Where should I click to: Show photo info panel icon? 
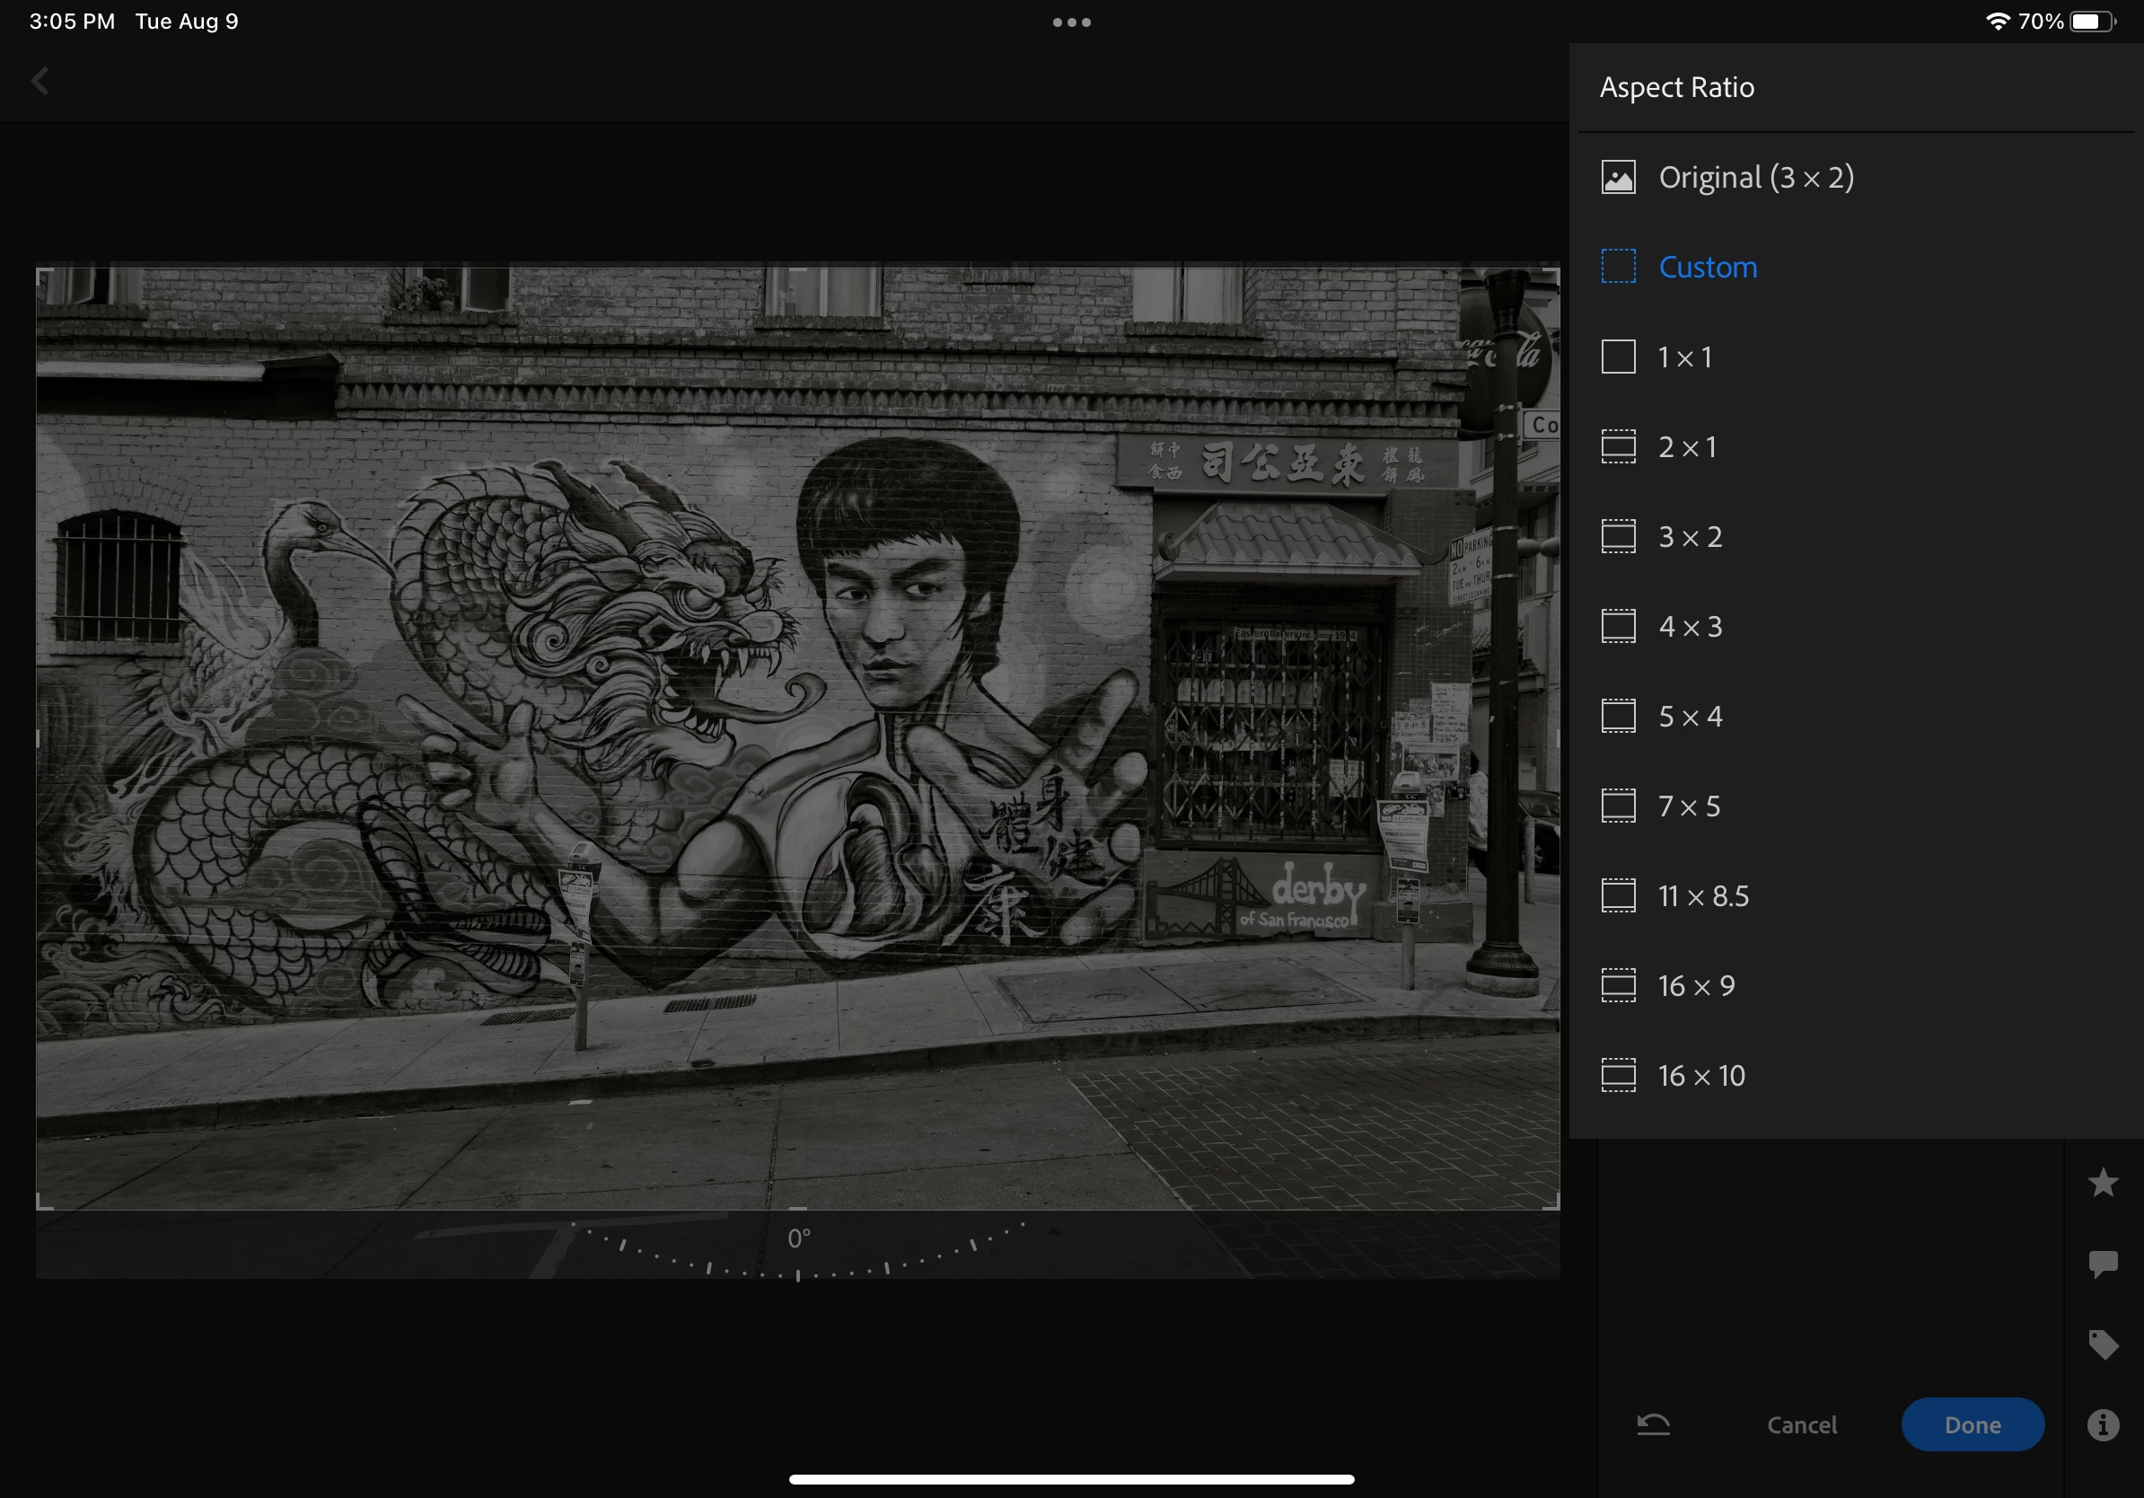pyautogui.click(x=2103, y=1425)
